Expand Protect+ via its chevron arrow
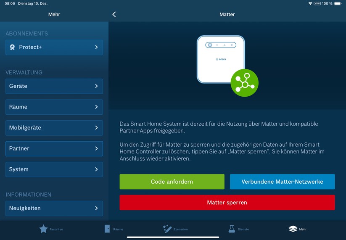 96,47
